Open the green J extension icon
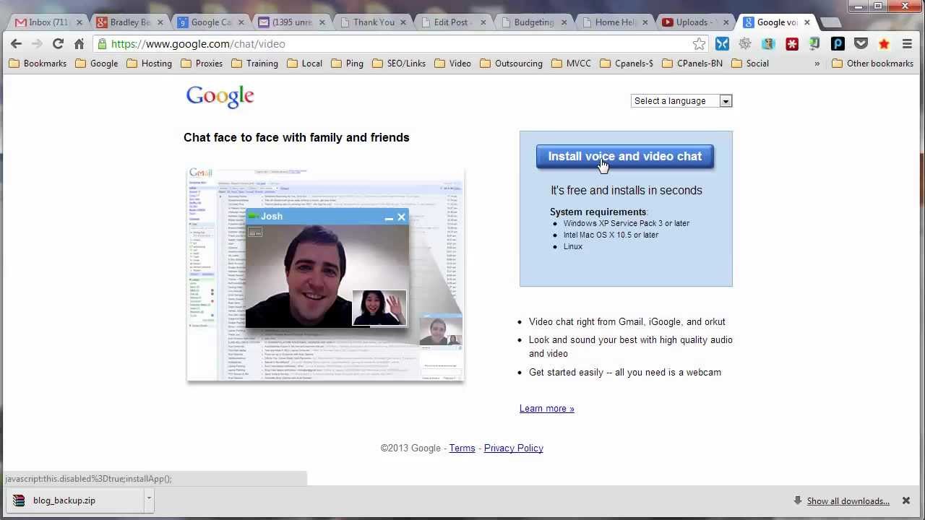Screen dimensions: 925x520 pyautogui.click(x=814, y=44)
